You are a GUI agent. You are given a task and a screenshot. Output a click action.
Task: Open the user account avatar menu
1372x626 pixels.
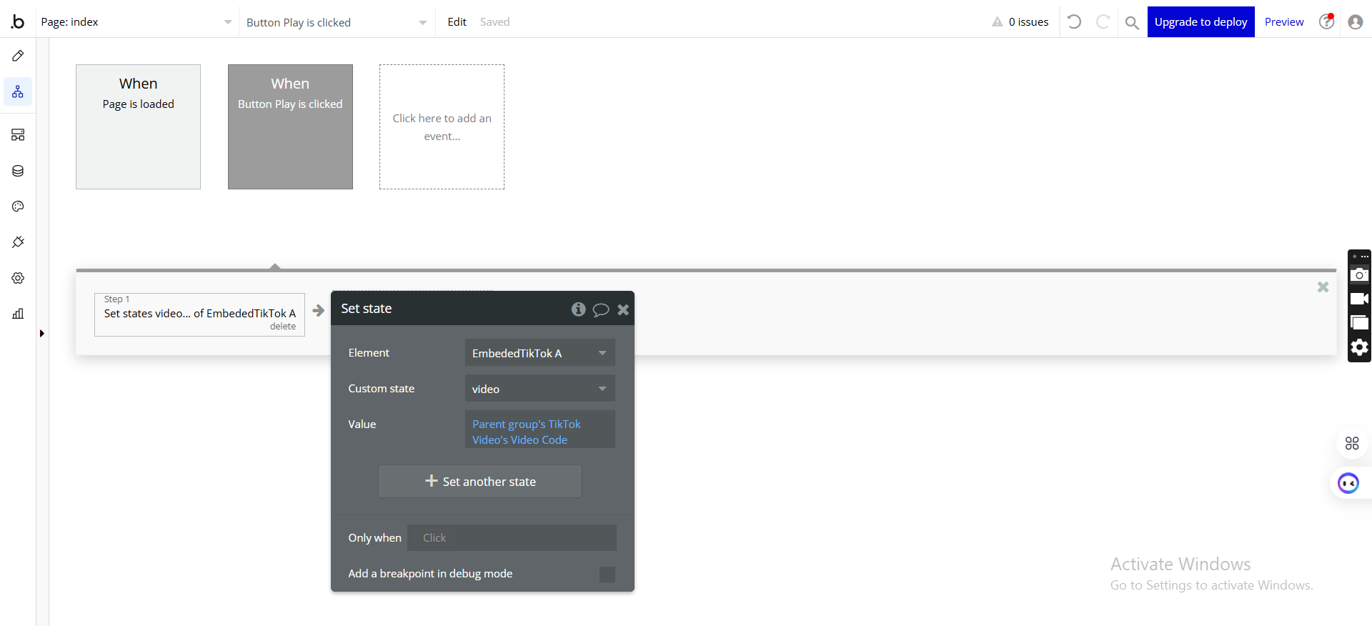pyautogui.click(x=1356, y=22)
